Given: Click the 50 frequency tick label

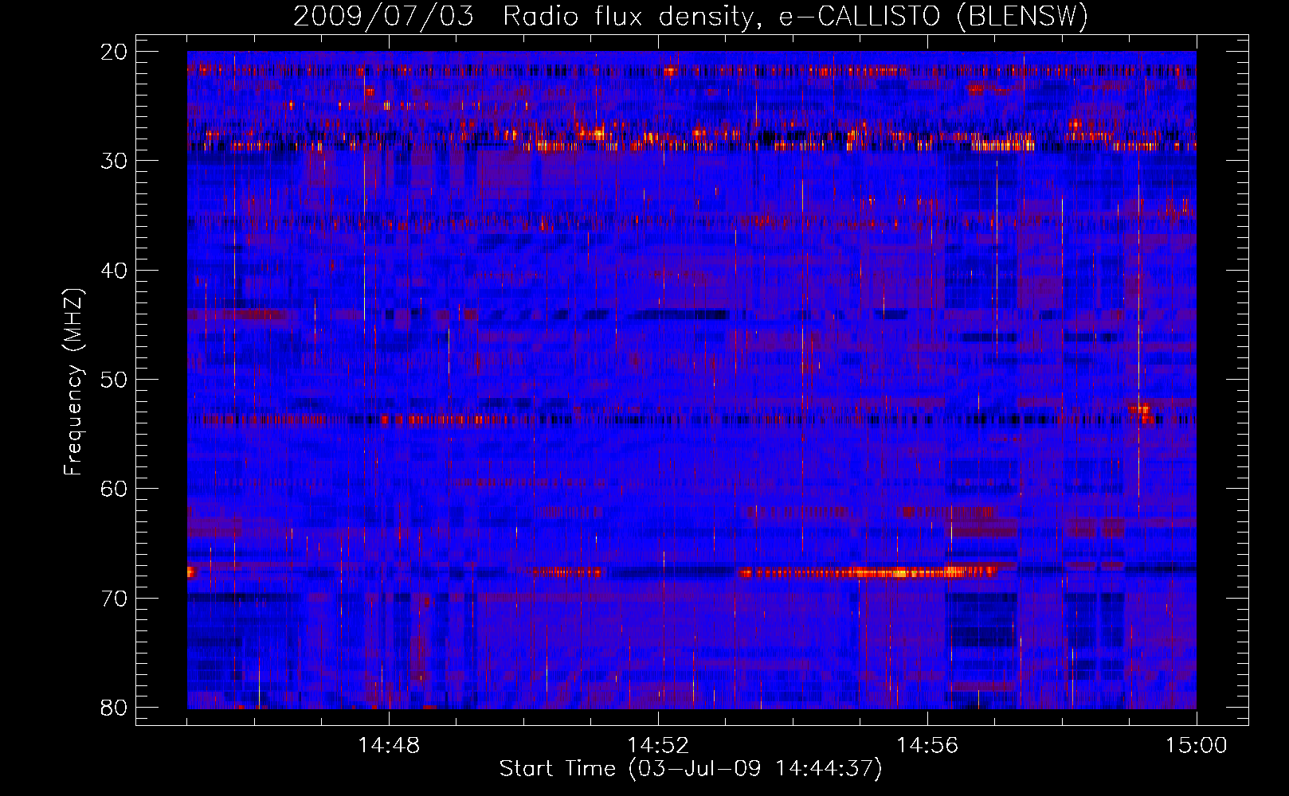Looking at the screenshot, I should pos(114,380).
